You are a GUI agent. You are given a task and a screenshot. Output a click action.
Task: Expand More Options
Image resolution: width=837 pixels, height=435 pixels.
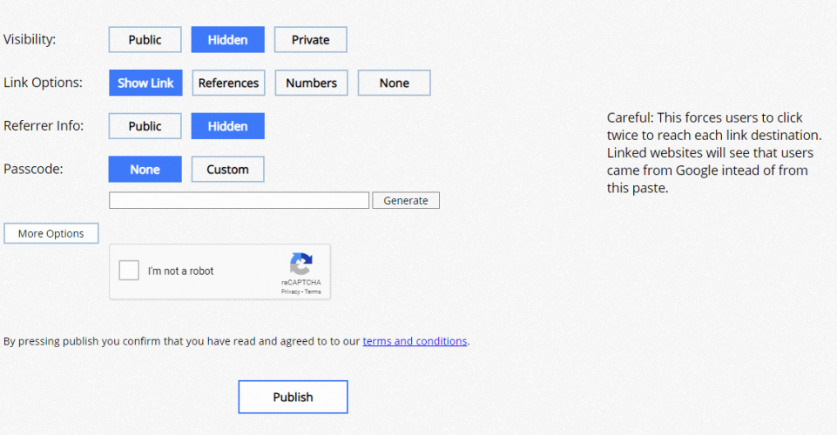pos(51,233)
